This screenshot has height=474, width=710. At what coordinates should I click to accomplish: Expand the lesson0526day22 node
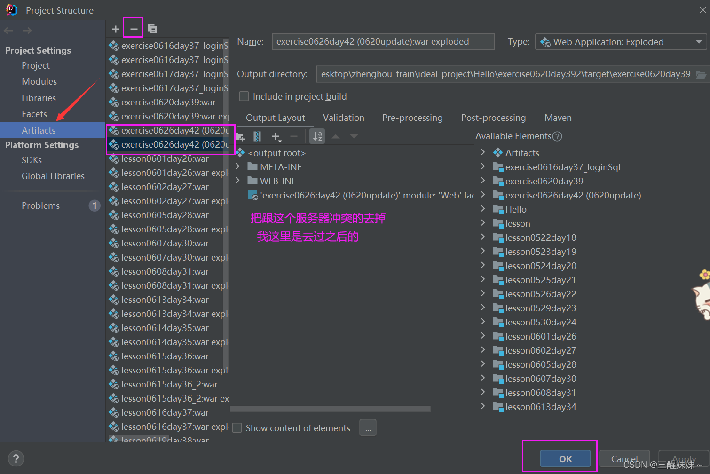point(483,293)
